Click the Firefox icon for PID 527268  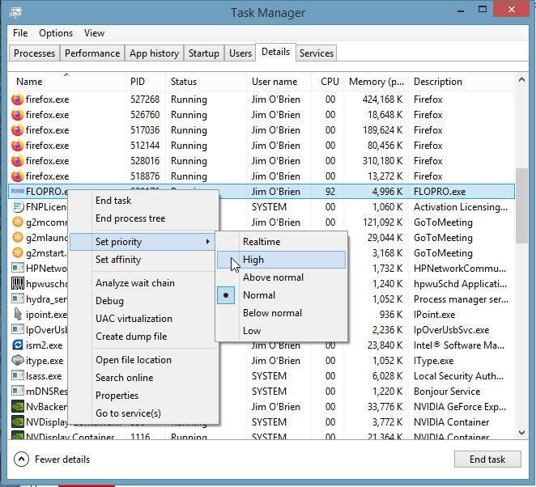coord(18,100)
